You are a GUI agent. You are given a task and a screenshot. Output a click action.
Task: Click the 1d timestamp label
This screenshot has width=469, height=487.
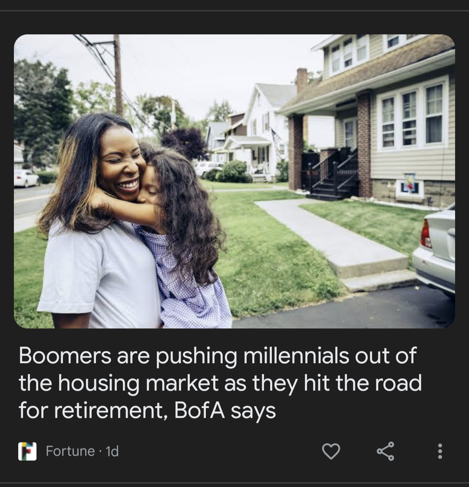[112, 451]
